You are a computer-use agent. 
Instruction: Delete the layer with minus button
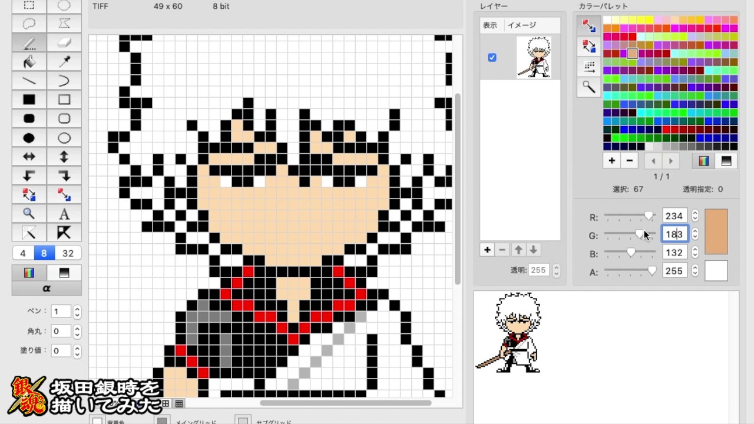click(502, 250)
